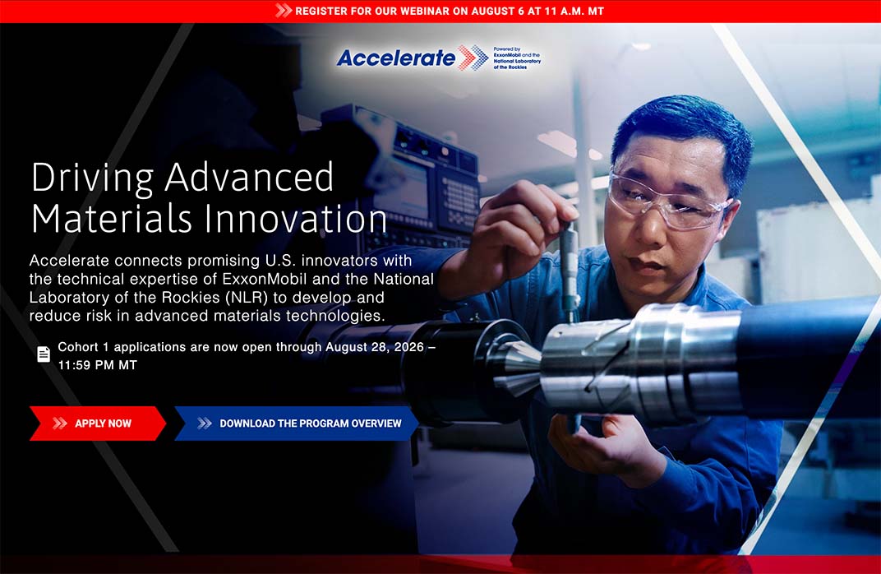Click the chevron icon in the webinar banner
Viewport: 881px width, 574px height.
click(x=284, y=10)
